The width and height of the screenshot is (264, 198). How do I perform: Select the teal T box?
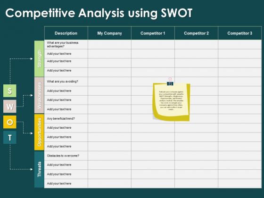[10, 137]
